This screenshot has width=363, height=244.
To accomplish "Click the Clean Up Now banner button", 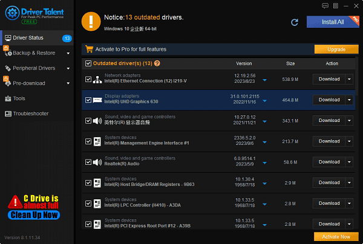I will pos(34,215).
